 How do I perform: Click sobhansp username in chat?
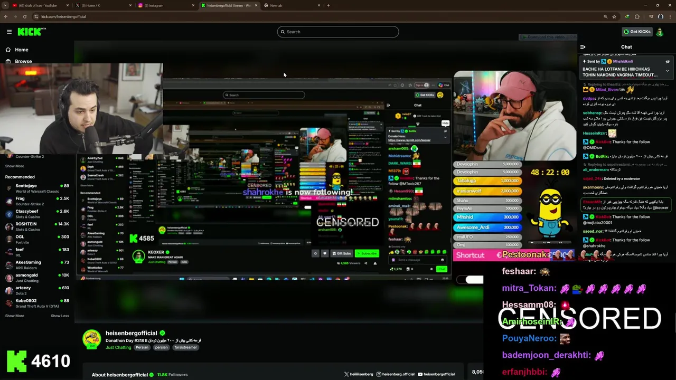pos(592,112)
